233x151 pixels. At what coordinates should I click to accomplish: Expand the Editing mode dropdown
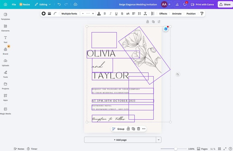click(43, 4)
